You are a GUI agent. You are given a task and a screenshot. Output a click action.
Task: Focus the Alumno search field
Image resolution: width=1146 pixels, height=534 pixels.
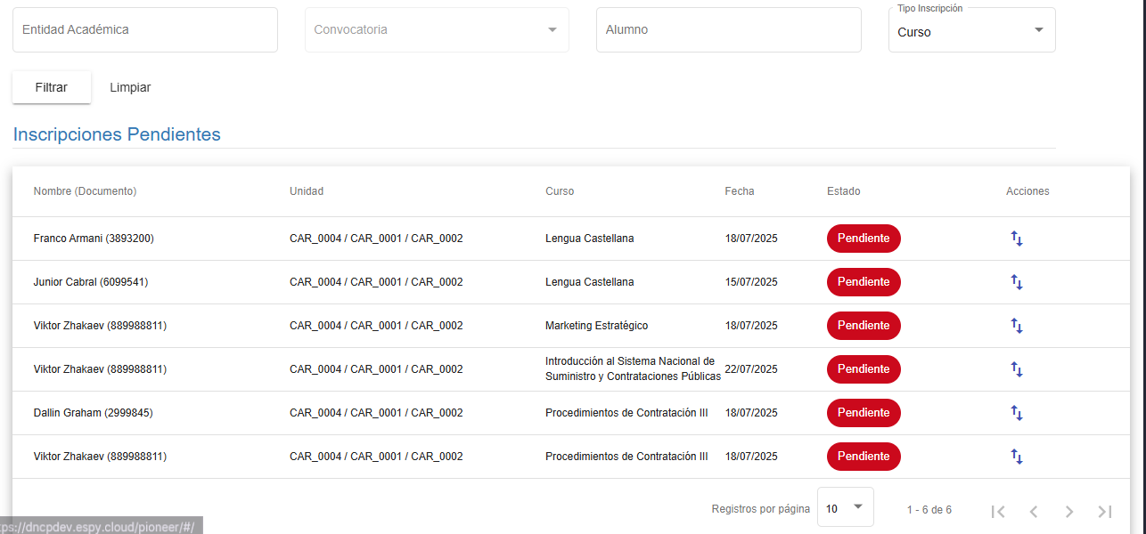coord(728,30)
